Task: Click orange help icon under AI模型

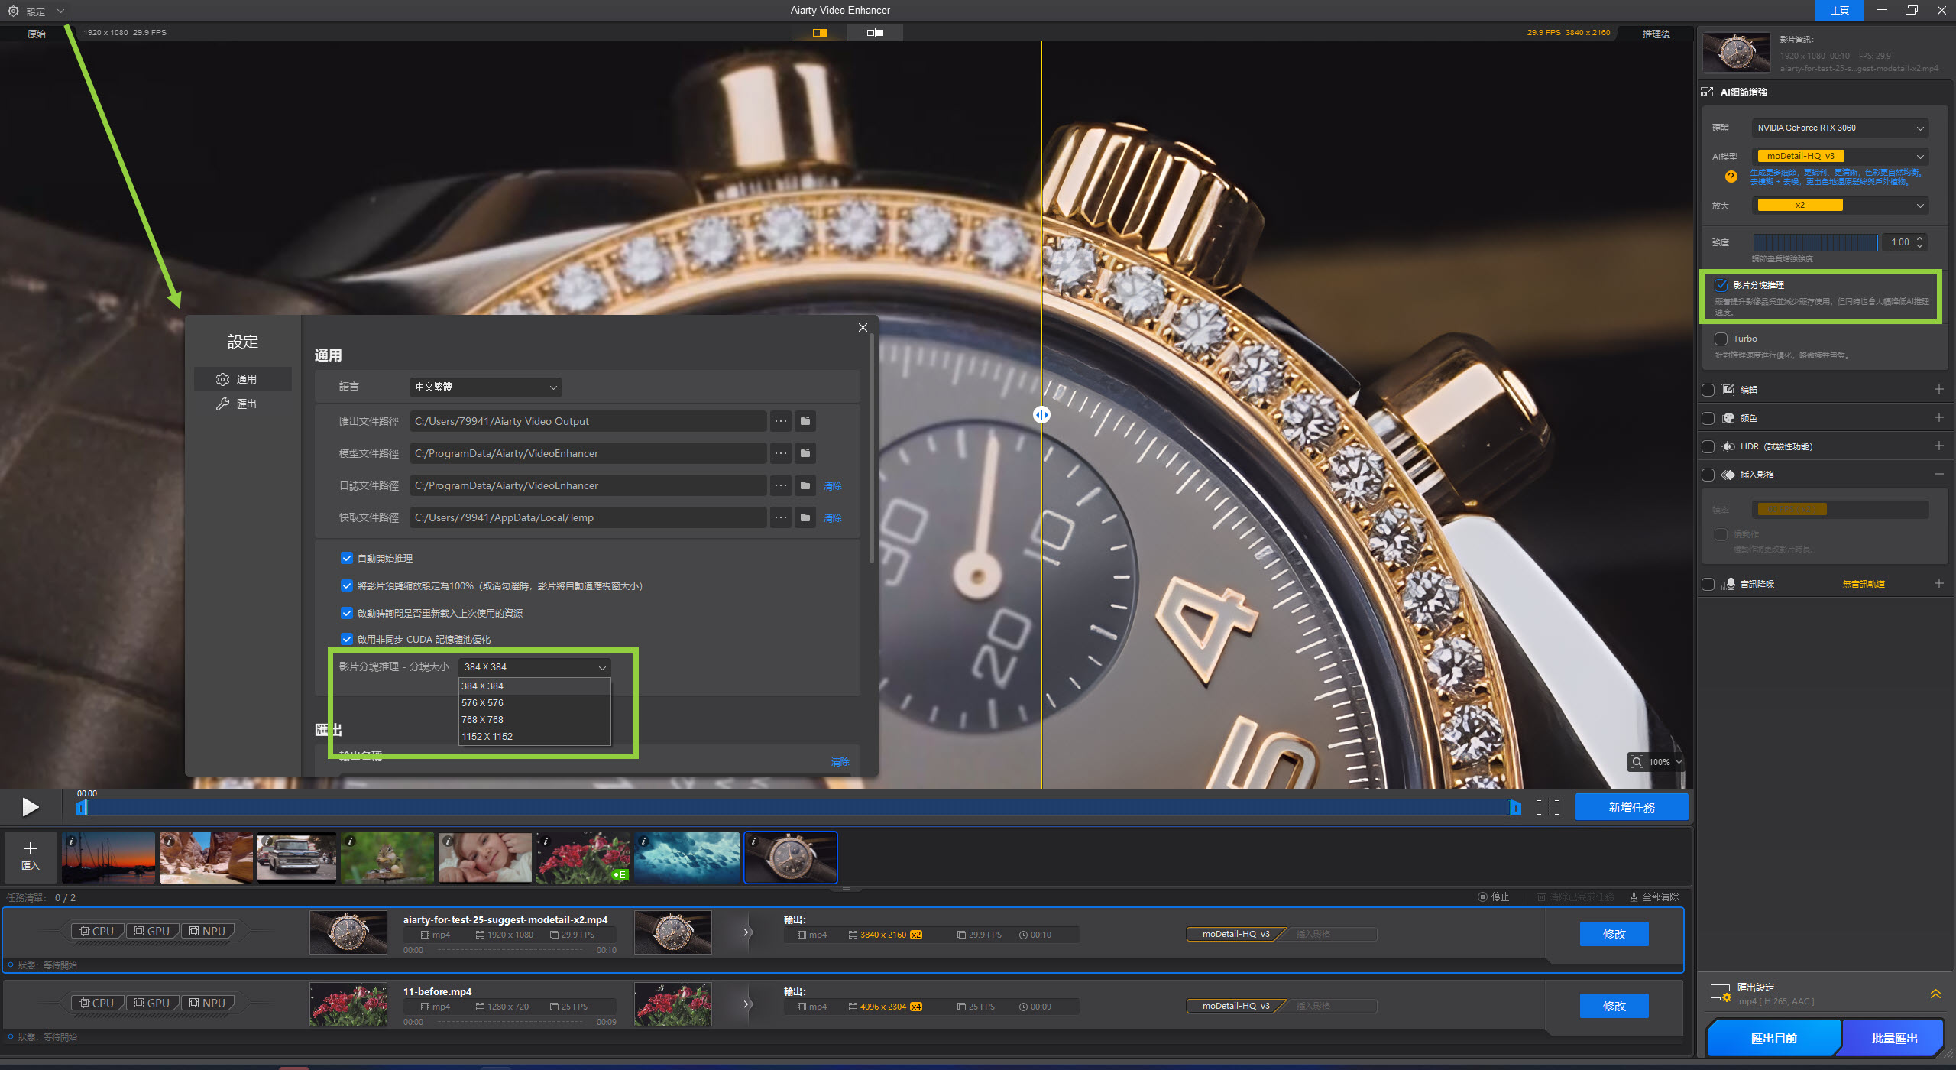Action: click(1731, 177)
